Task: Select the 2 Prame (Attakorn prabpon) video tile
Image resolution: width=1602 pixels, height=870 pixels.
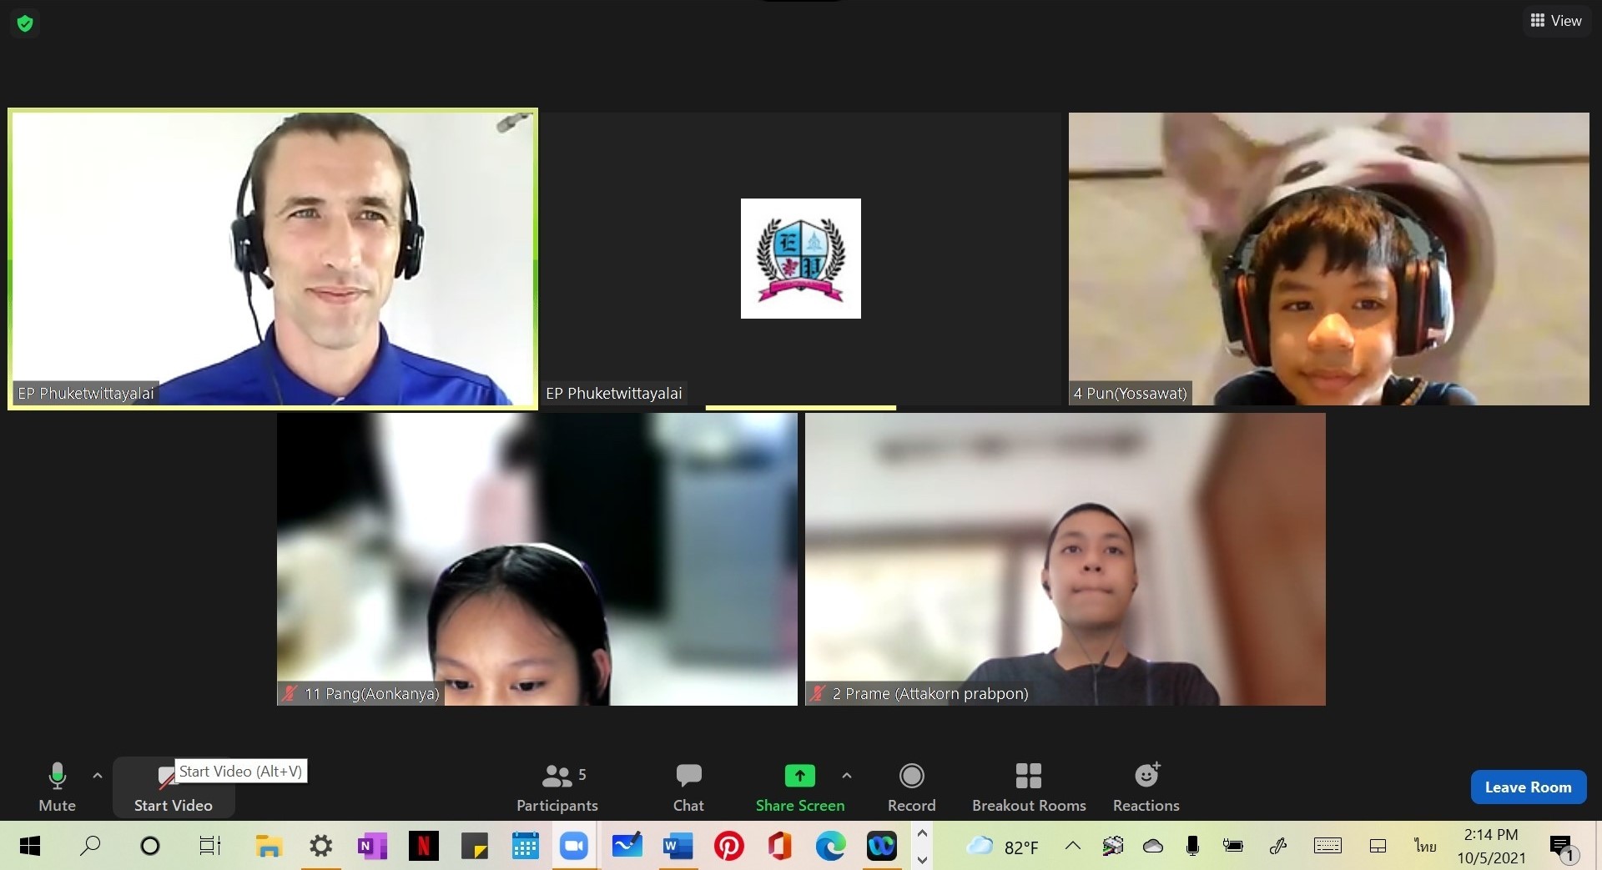Action: [x=1065, y=559]
